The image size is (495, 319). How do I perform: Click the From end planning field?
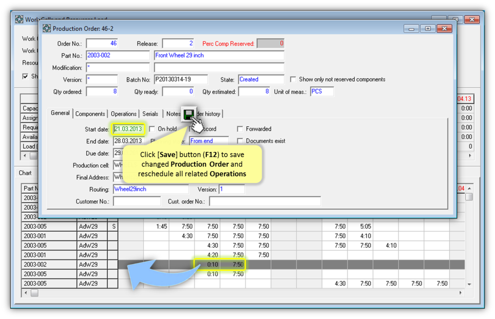pos(209,141)
